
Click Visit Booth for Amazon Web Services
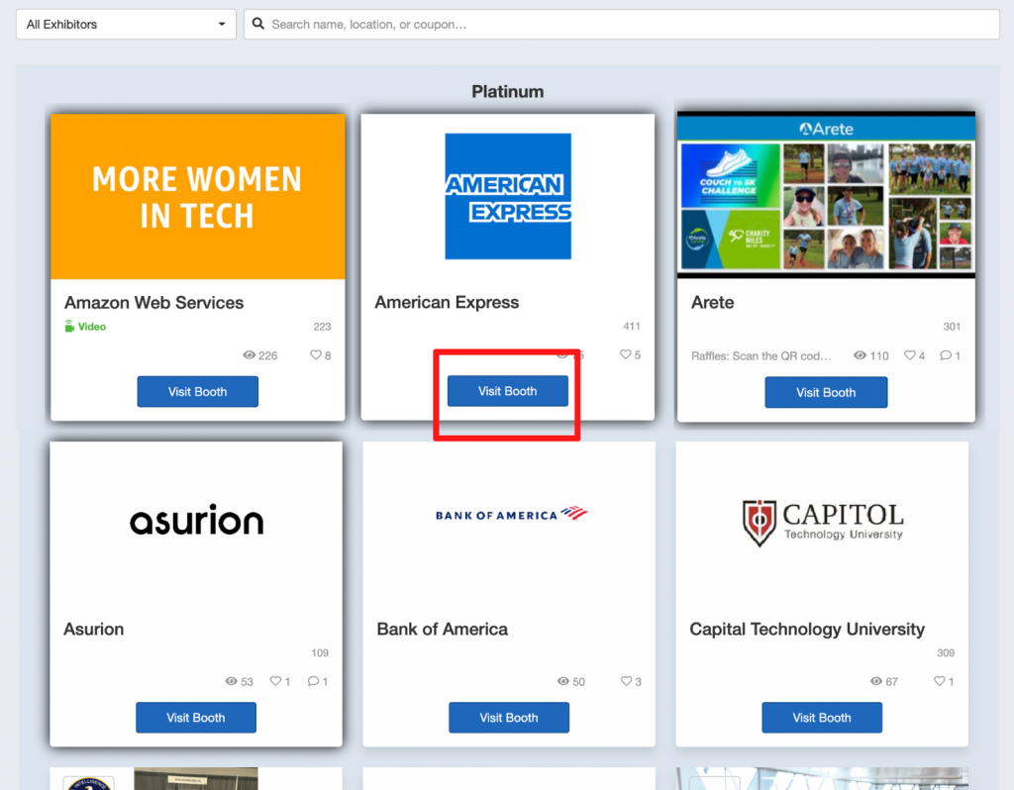pyautogui.click(x=197, y=391)
